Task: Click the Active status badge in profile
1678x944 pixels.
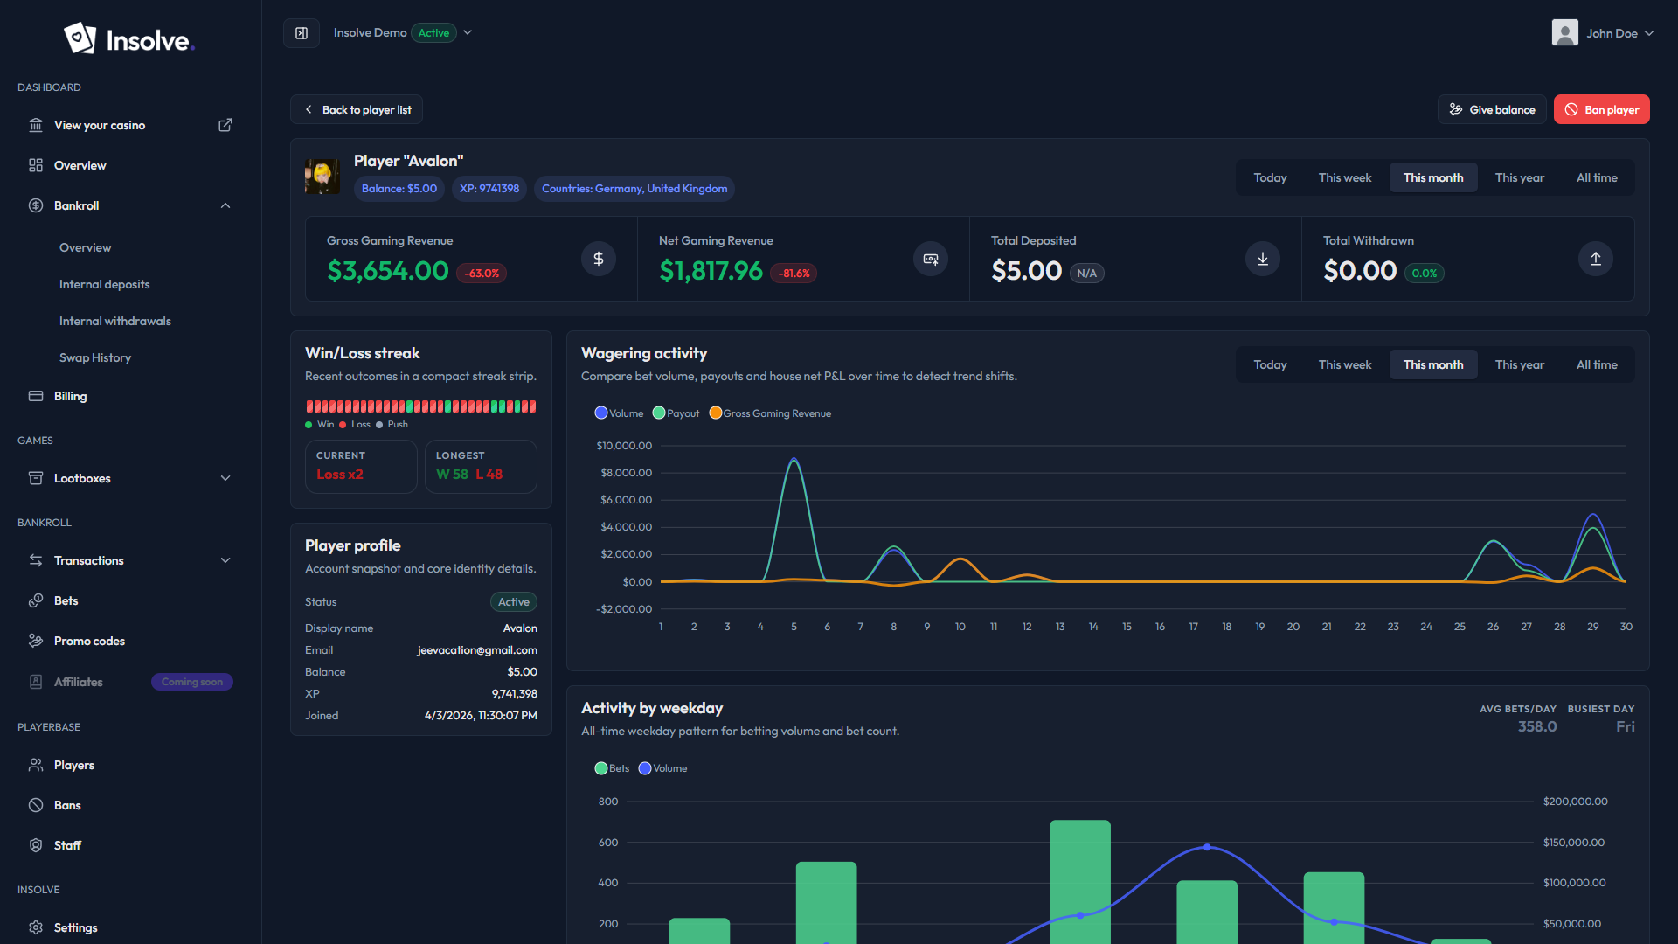Action: coord(514,602)
